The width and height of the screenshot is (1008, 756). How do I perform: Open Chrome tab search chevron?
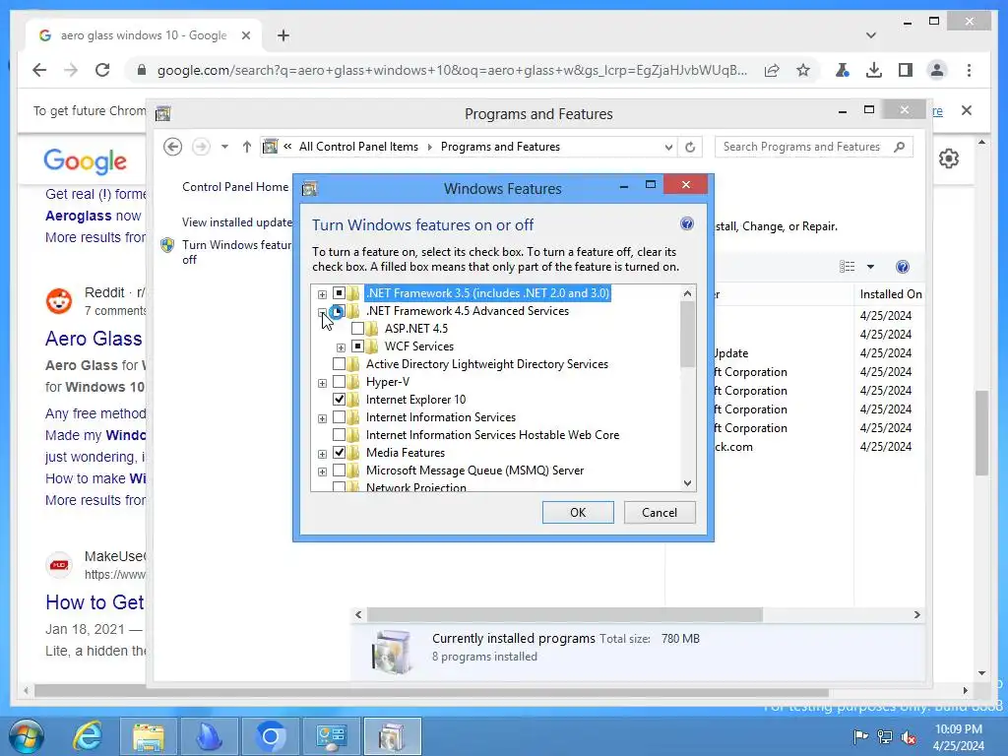tap(871, 35)
